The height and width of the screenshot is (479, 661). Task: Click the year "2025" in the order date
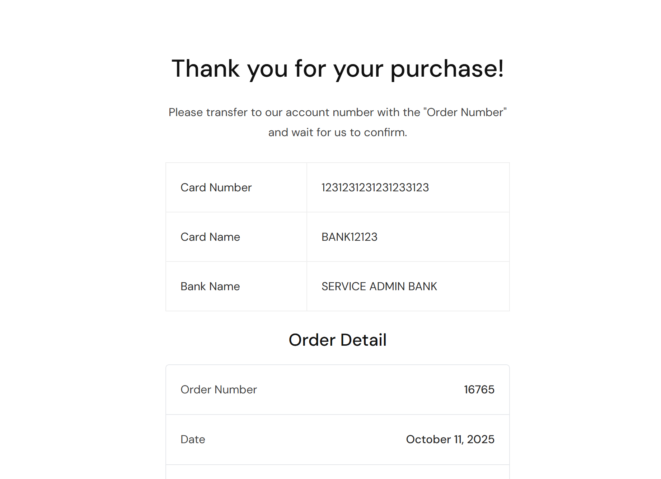(480, 439)
